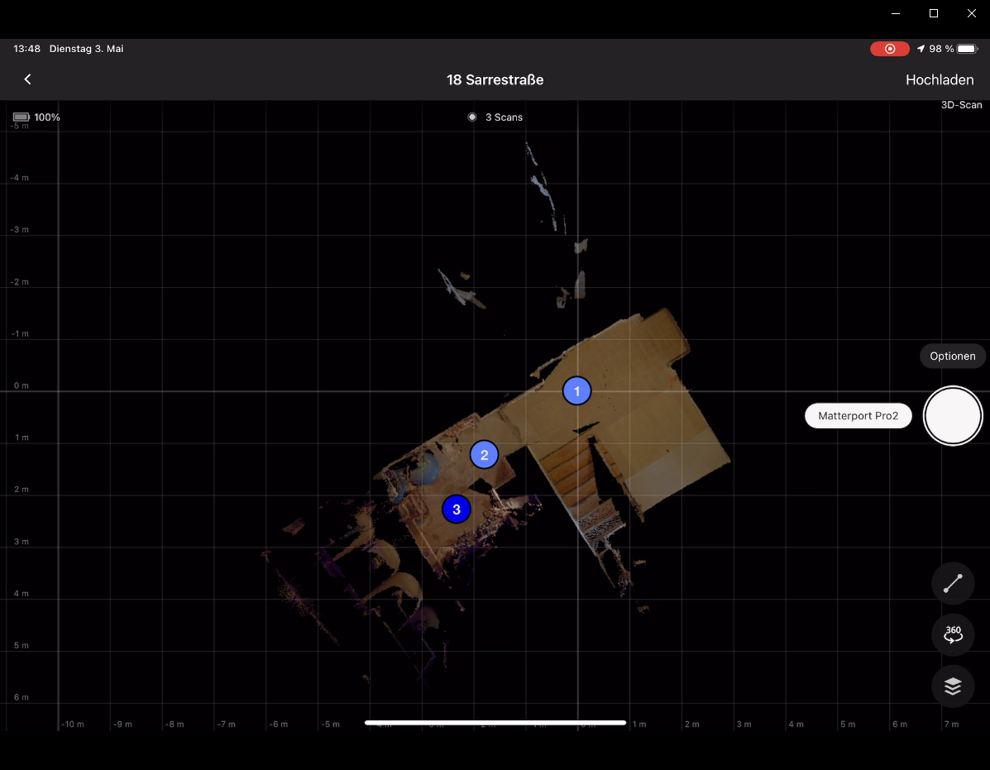Tap the camera battery 100% icon
This screenshot has height=770, width=990.
coord(22,117)
